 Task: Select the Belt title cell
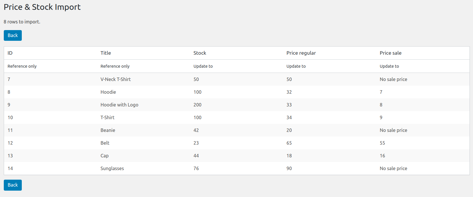[105, 143]
